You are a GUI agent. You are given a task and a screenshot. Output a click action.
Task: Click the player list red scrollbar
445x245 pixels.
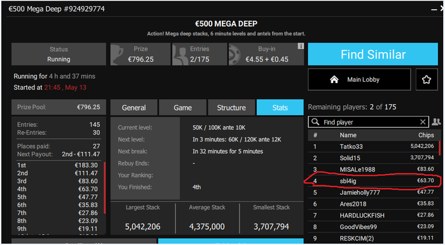[x=439, y=148]
